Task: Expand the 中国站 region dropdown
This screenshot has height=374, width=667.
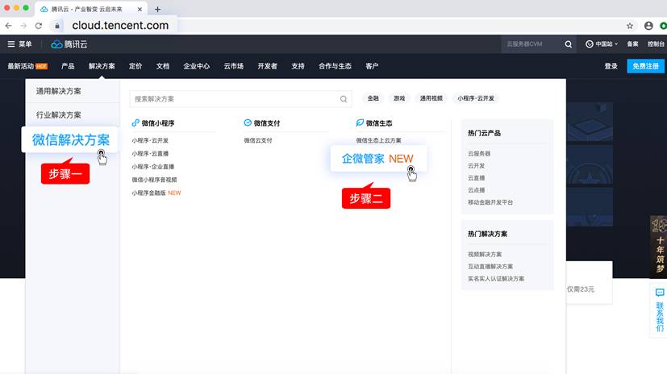Action: [602, 44]
